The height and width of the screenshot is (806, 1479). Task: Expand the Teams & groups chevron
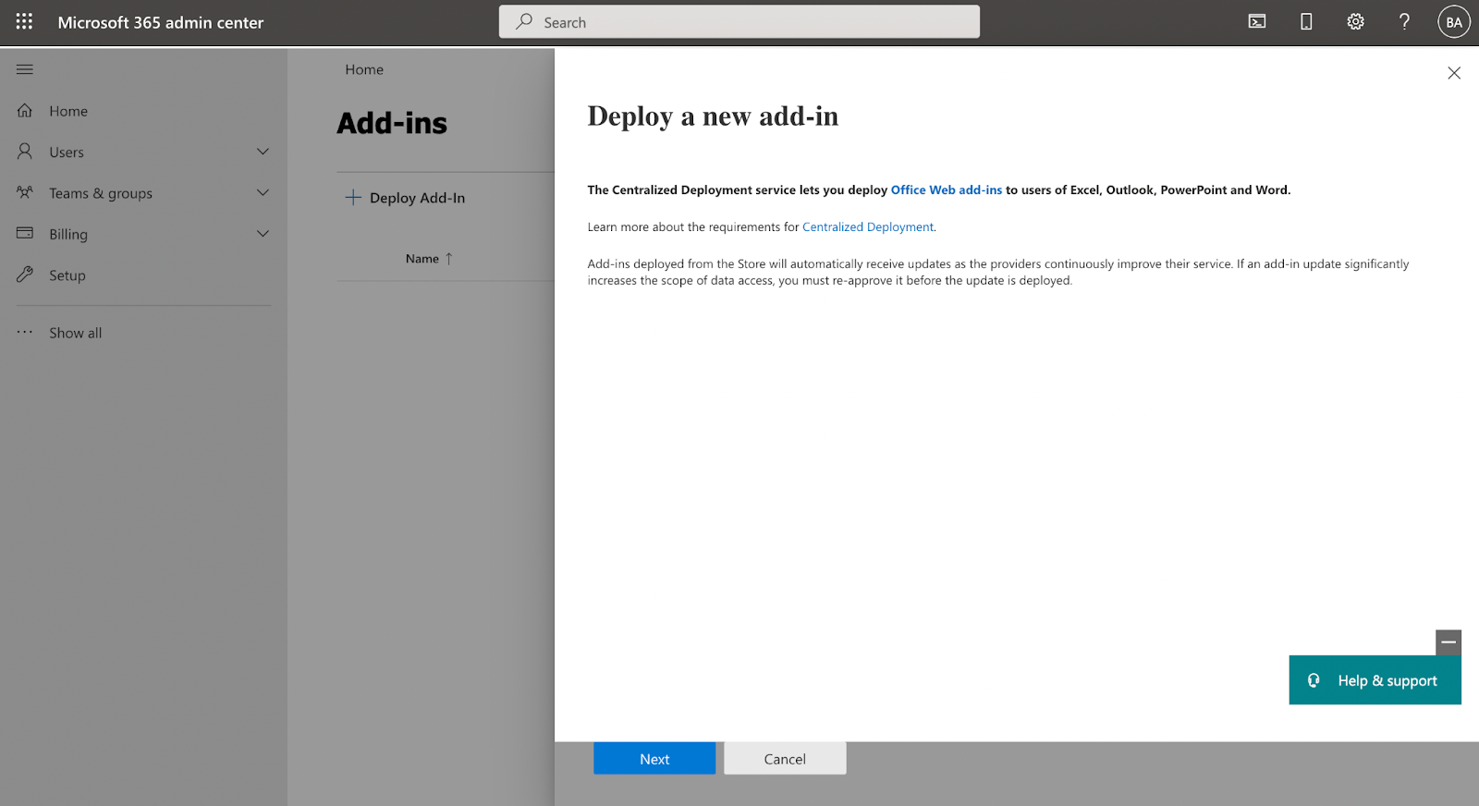(x=263, y=192)
